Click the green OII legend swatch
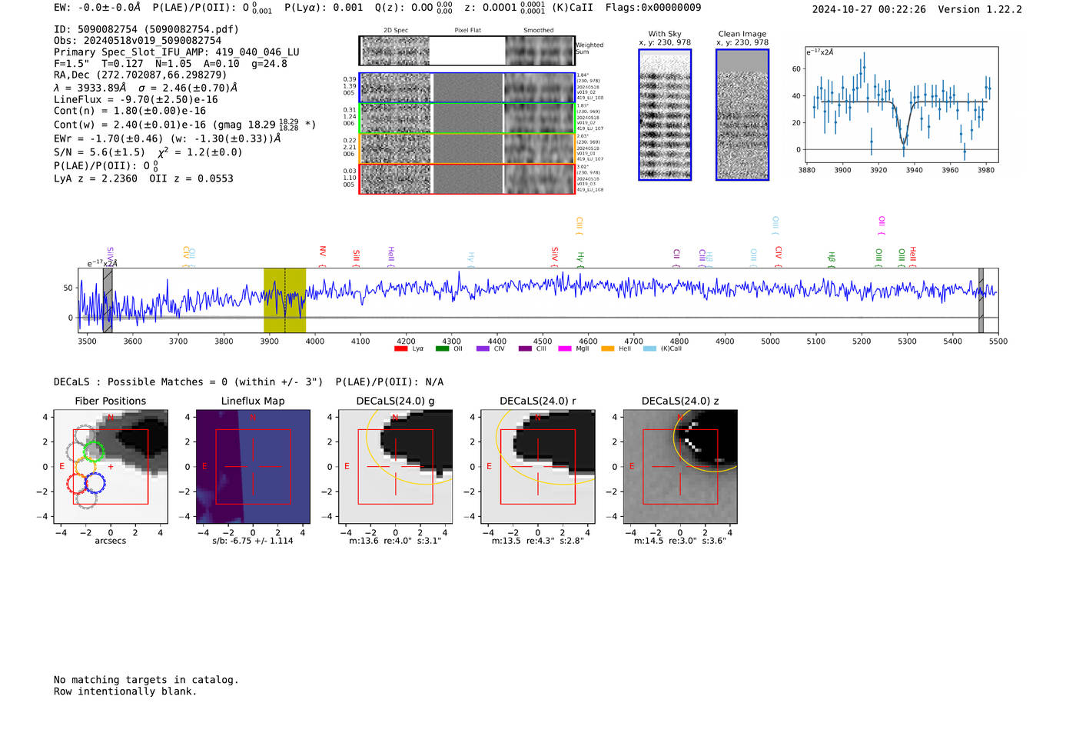 tap(442, 349)
